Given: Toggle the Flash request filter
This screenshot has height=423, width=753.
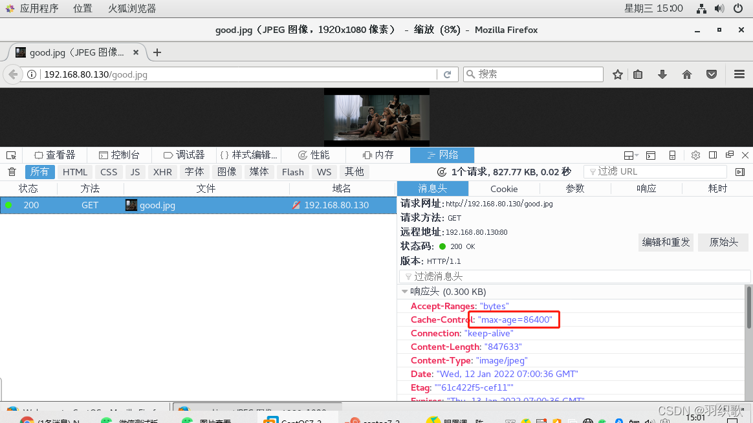Looking at the screenshot, I should 293,172.
